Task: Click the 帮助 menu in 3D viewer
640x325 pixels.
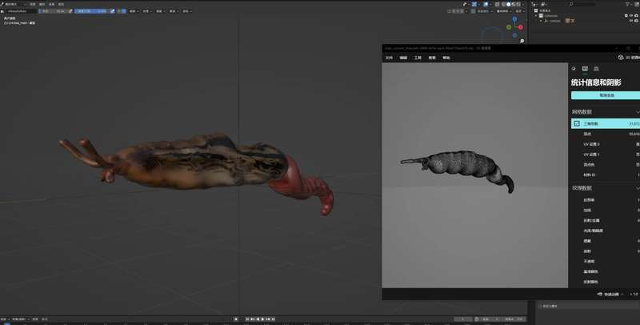Action: 446,58
